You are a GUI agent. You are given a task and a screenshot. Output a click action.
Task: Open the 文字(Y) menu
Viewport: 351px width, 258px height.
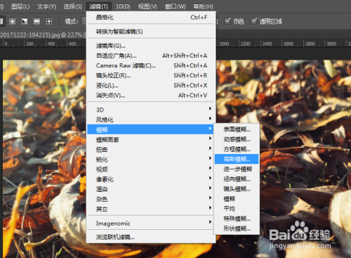click(46, 6)
